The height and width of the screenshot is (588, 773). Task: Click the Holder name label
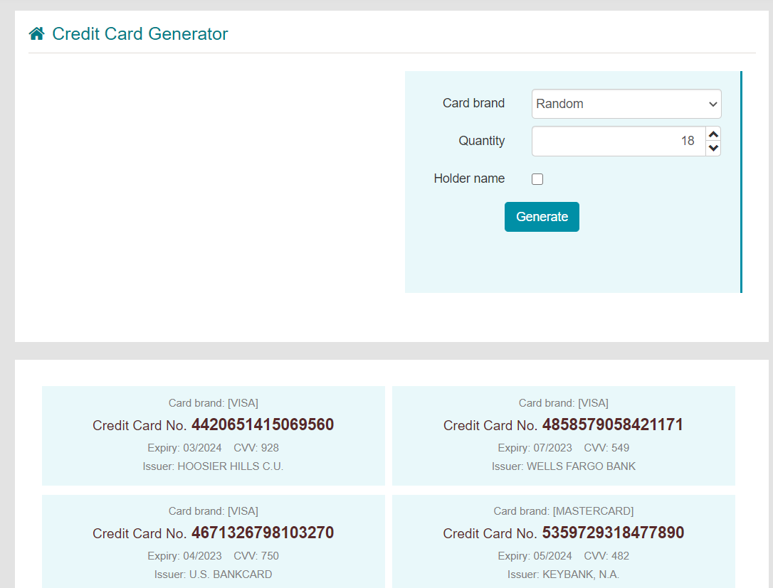coord(469,178)
